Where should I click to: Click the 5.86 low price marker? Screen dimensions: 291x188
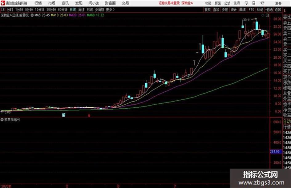[7, 112]
